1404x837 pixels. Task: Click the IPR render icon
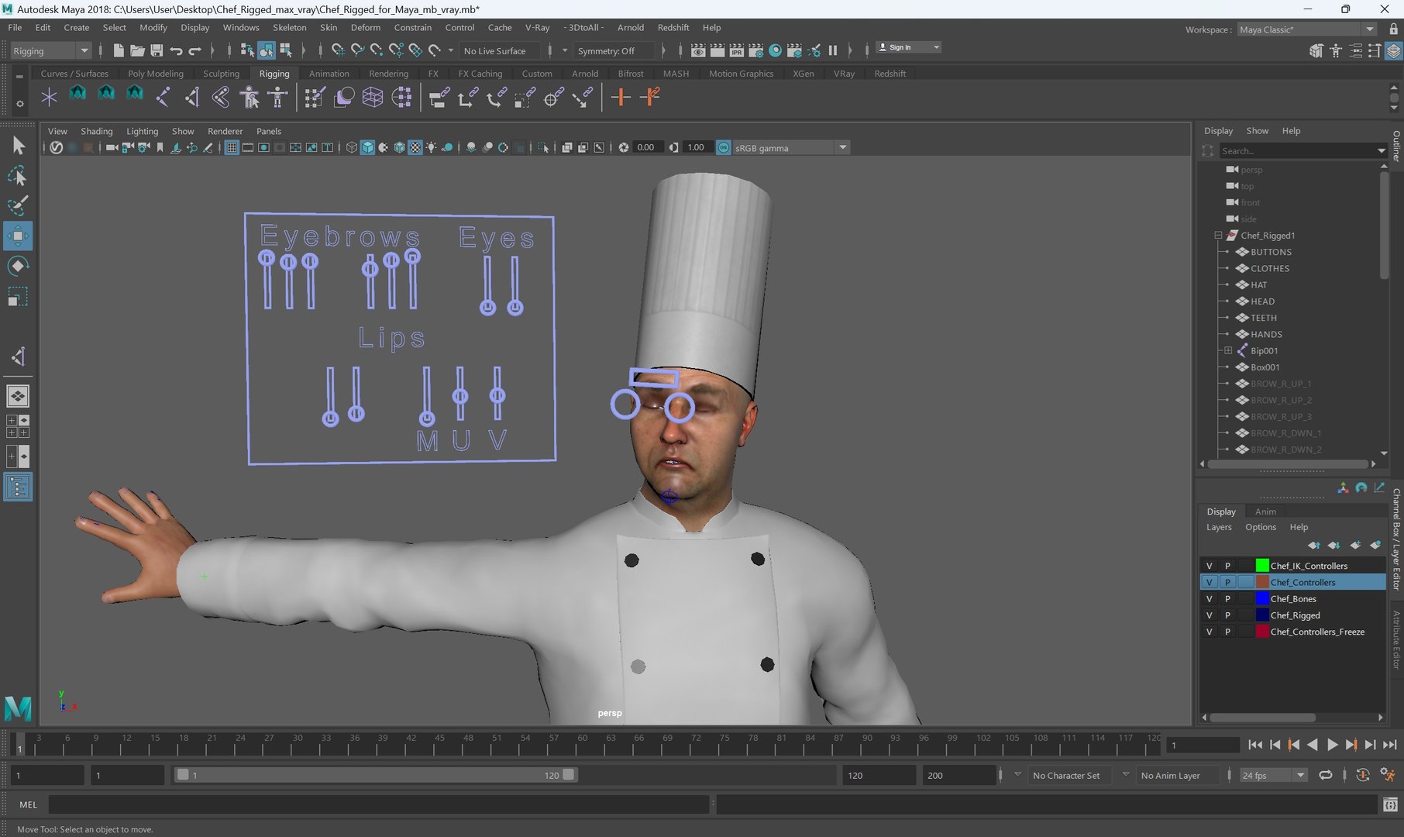pos(737,50)
